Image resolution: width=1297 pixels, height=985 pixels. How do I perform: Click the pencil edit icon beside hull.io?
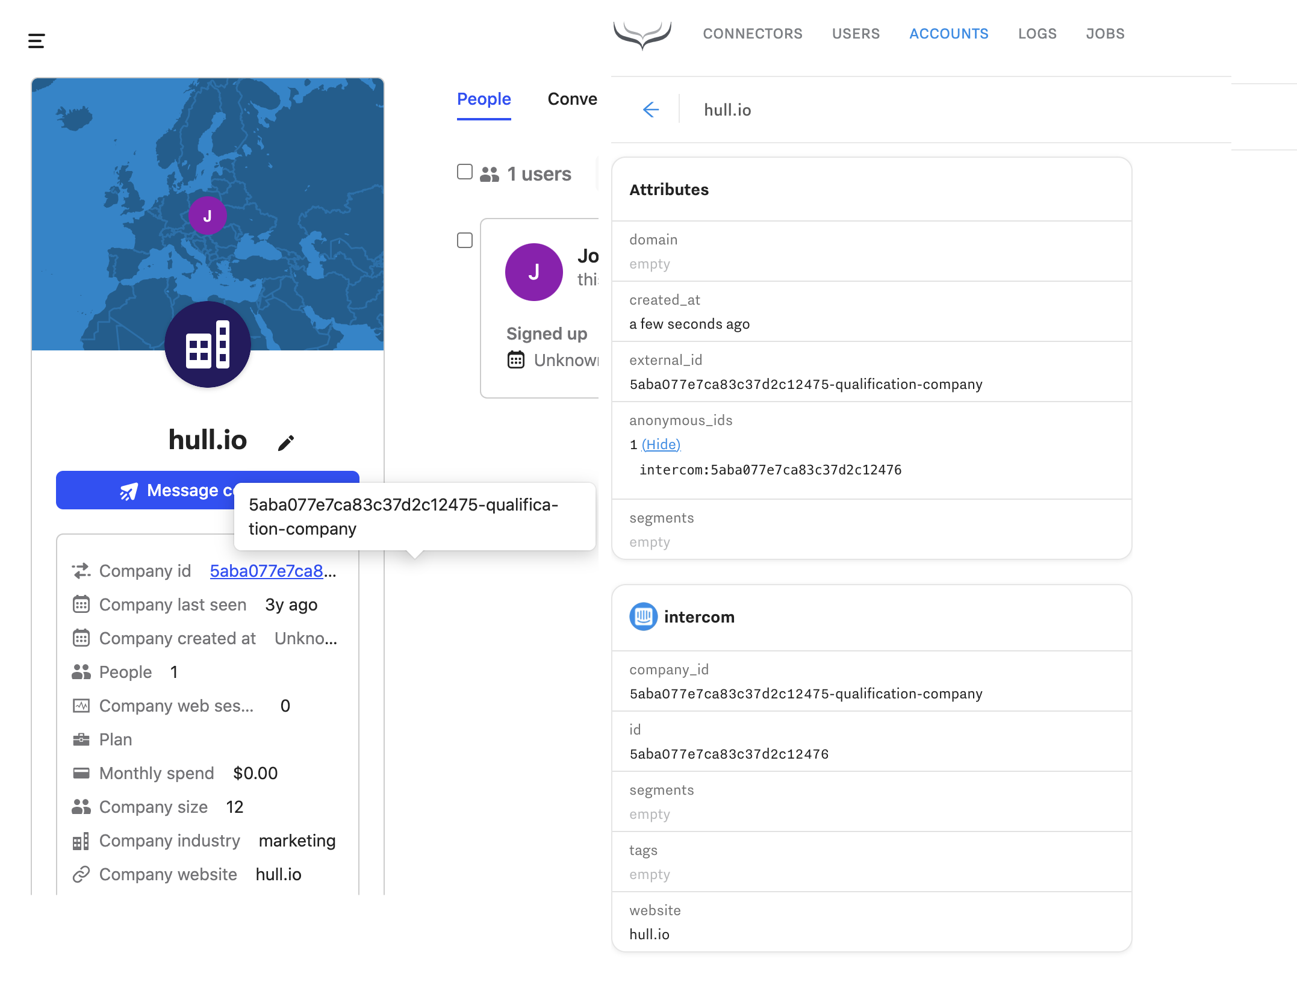tap(286, 443)
